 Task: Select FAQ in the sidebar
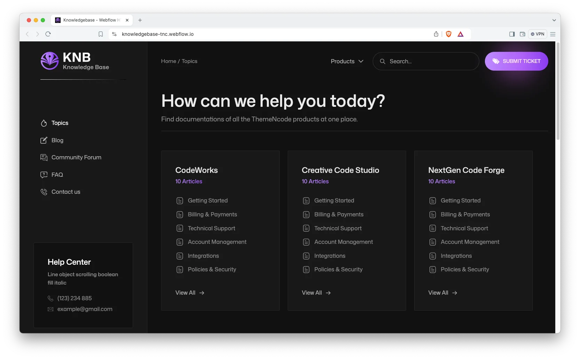57,175
